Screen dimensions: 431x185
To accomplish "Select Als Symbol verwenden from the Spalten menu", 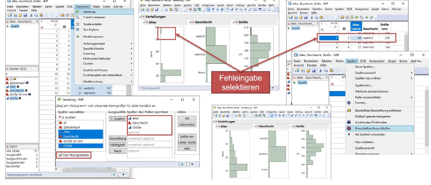I will click(370, 134).
